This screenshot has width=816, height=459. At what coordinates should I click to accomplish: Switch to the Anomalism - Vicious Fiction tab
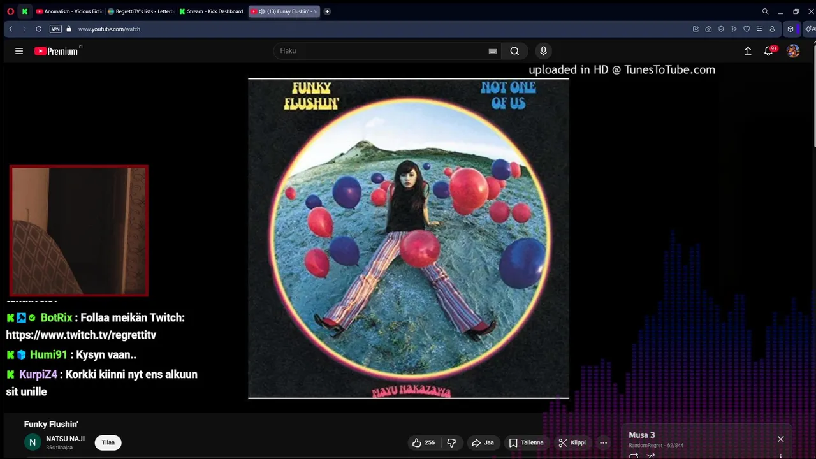click(69, 11)
